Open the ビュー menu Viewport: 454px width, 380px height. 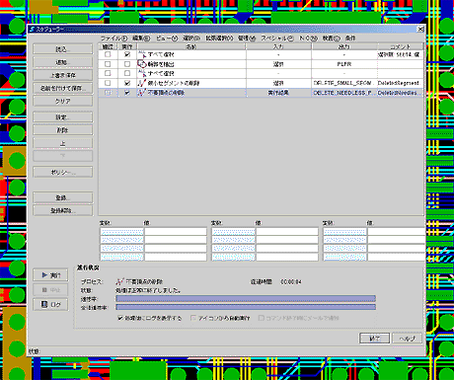(167, 38)
